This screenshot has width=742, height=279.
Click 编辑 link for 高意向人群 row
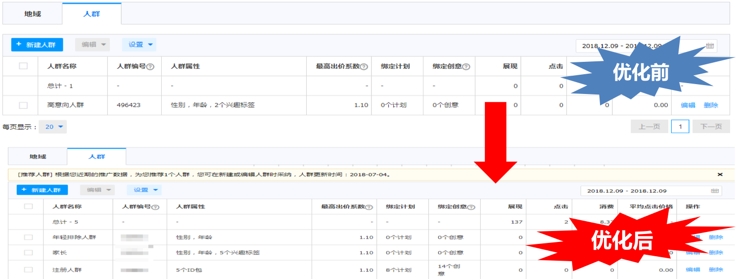[x=688, y=105]
